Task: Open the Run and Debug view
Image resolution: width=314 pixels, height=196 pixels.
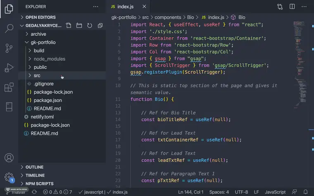Action: point(9,68)
